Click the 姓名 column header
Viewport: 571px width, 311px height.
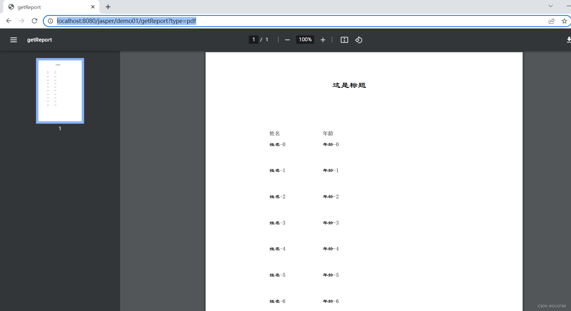274,133
